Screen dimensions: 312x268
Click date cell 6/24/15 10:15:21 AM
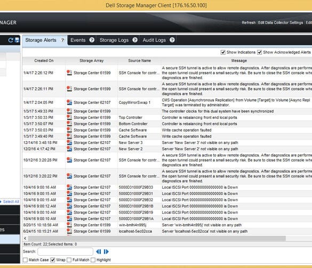coord(41,231)
